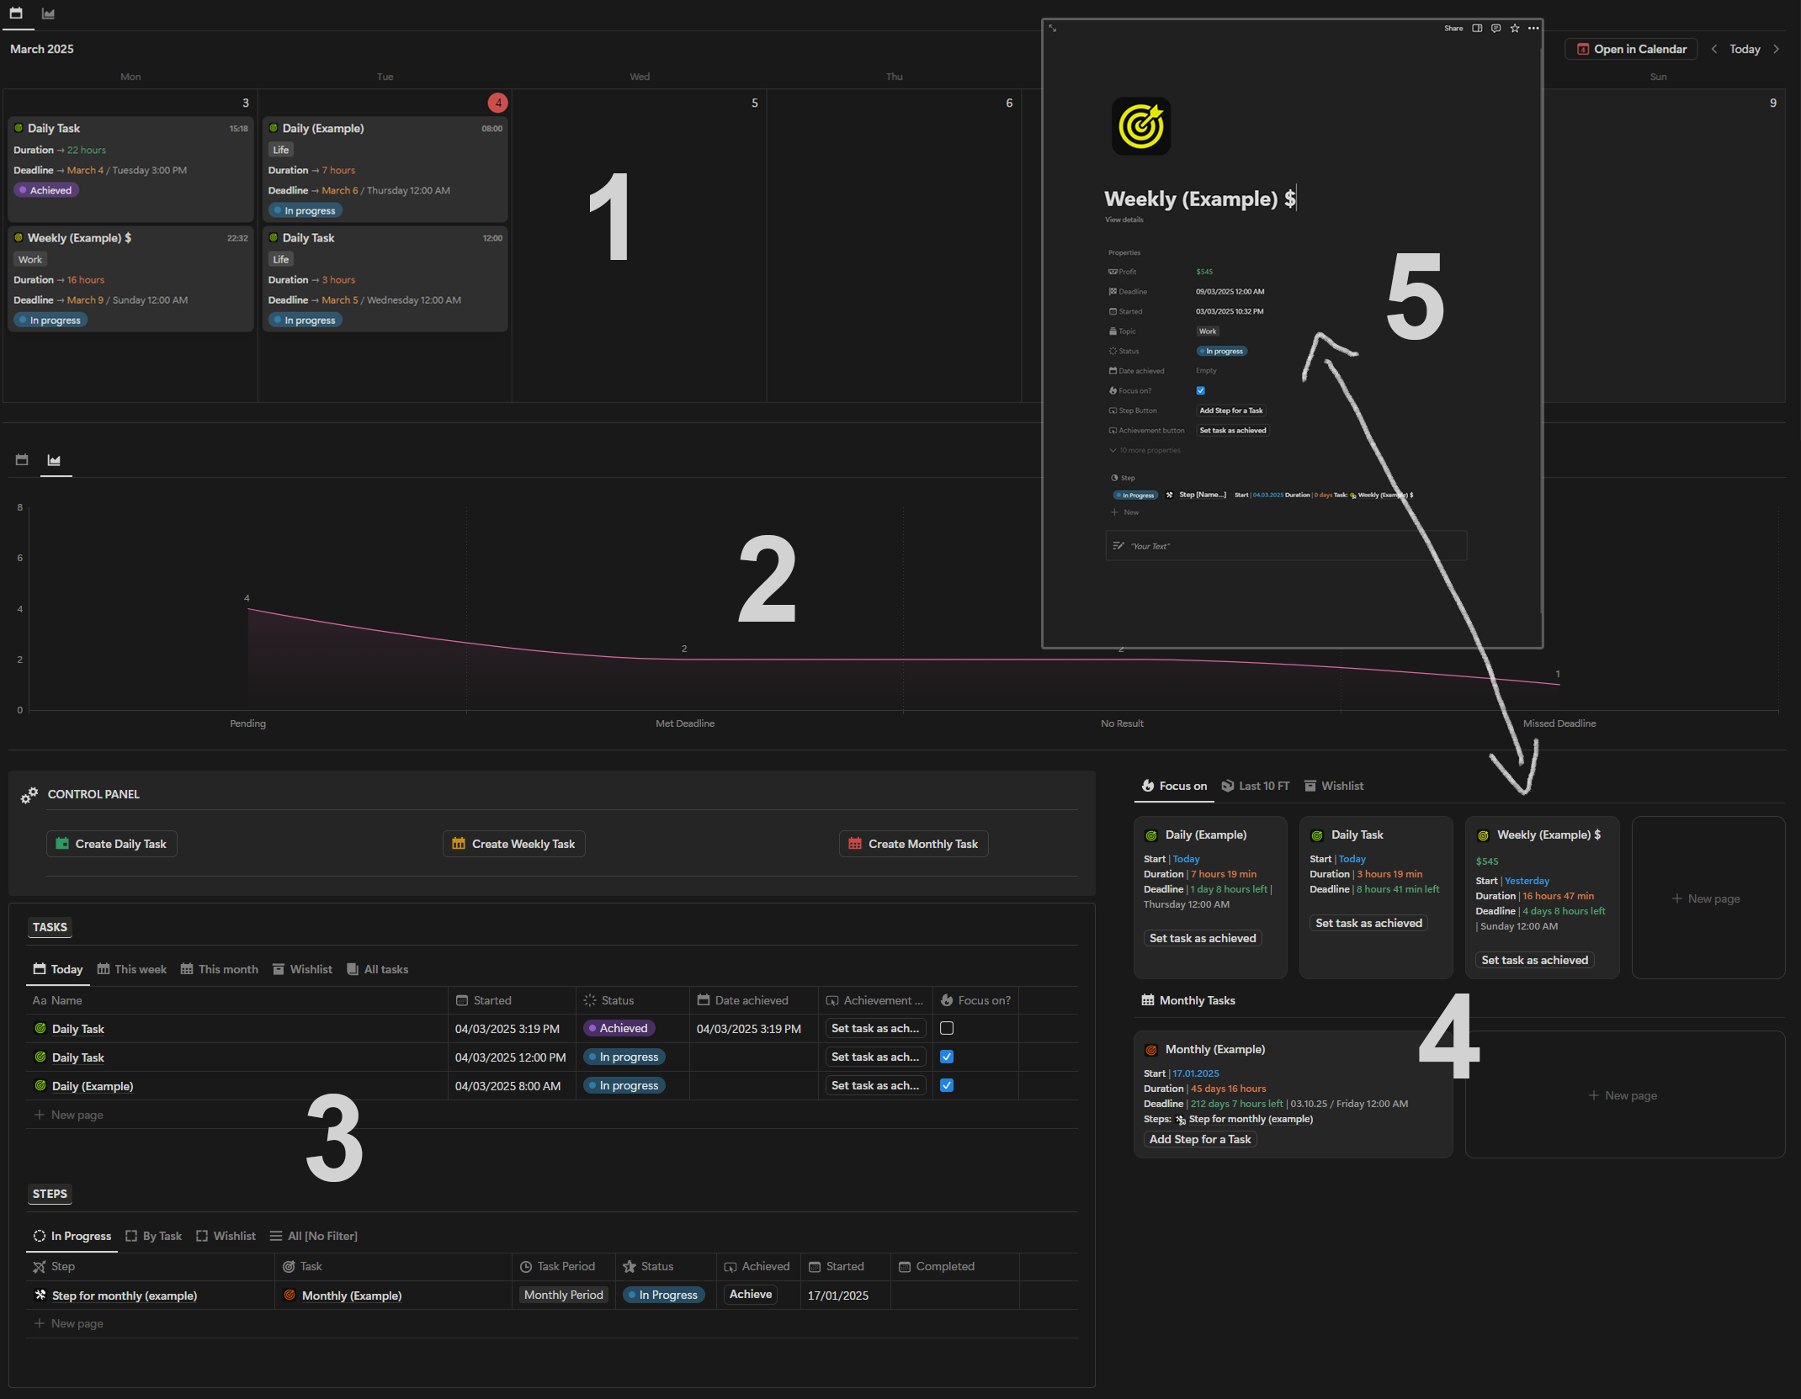Click Open in Calendar button

(1631, 50)
